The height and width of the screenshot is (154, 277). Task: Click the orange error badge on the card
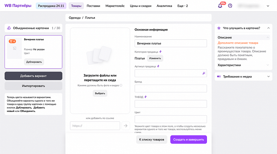[13, 42]
